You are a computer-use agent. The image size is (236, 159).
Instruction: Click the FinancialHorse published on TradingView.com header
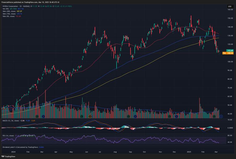[30, 2]
